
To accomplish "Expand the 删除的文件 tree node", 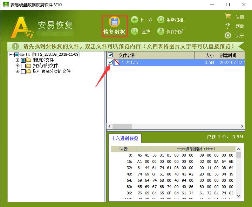I will point(18,60).
